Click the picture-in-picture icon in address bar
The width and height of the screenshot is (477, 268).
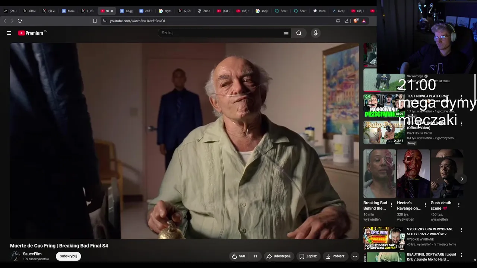pos(338,21)
